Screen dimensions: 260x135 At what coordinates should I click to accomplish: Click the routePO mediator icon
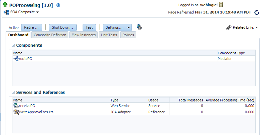pyautogui.click(x=16, y=59)
